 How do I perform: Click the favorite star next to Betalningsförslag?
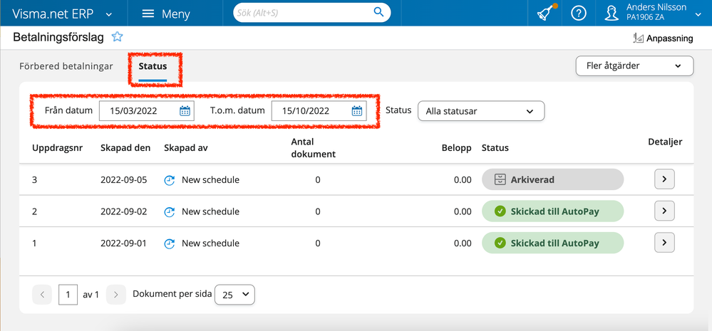117,37
